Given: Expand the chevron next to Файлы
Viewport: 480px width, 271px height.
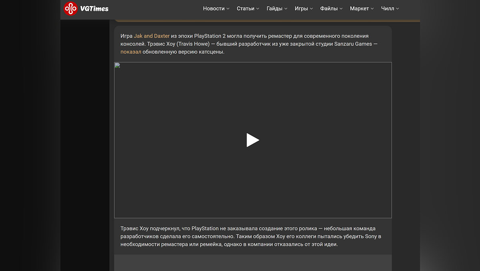Looking at the screenshot, I should pos(341,9).
